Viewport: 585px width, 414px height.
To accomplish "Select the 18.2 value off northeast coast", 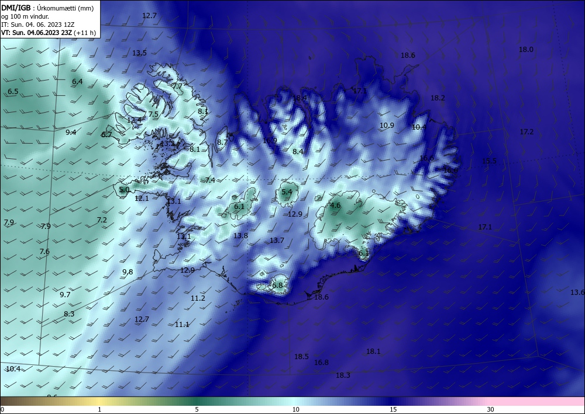I will 438,98.
